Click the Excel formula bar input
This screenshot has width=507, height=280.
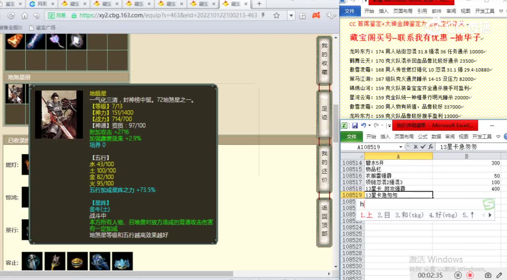click(471, 147)
